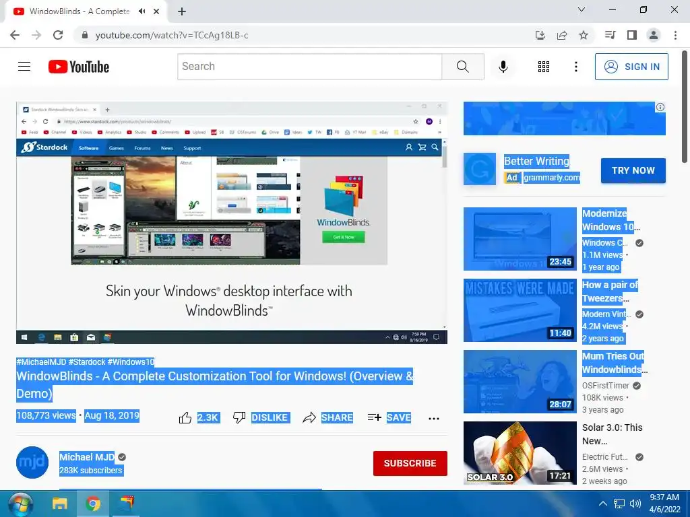Focus the YouTube Search field
Screen dimensions: 690x517
(x=310, y=67)
